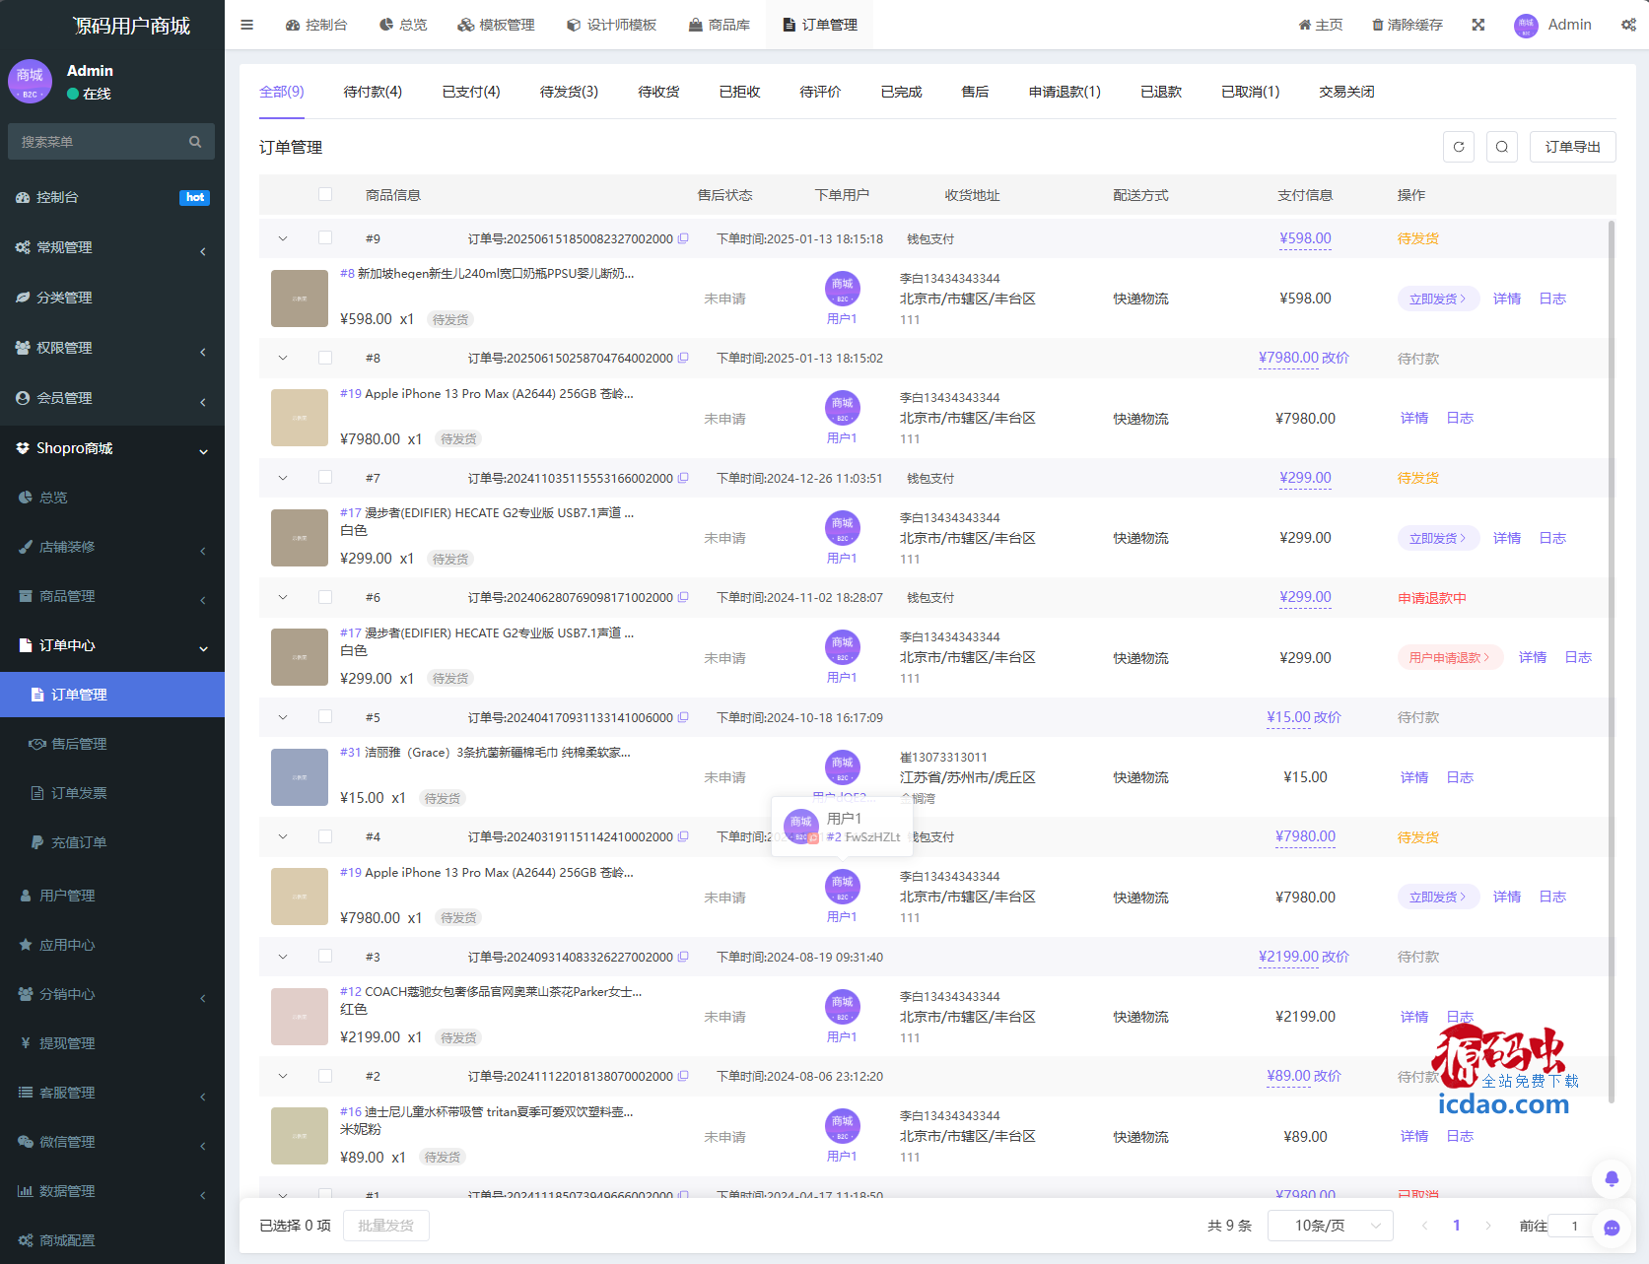Click the 清除缓存 button in top bar
Image resolution: width=1649 pixels, height=1264 pixels.
1407,25
